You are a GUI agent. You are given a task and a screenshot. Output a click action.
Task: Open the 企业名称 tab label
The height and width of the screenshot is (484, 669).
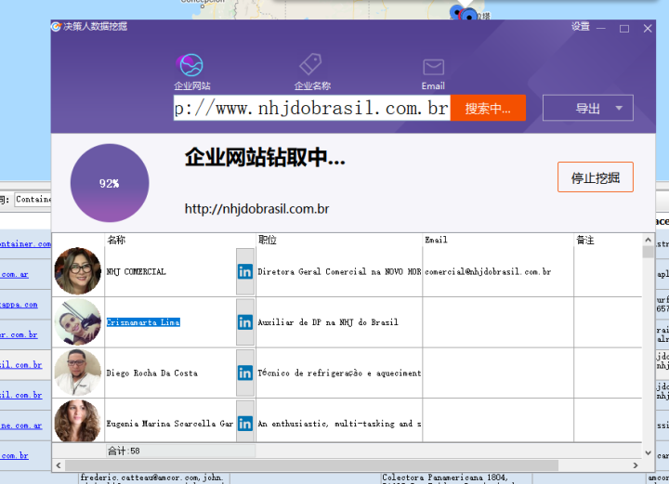point(312,86)
